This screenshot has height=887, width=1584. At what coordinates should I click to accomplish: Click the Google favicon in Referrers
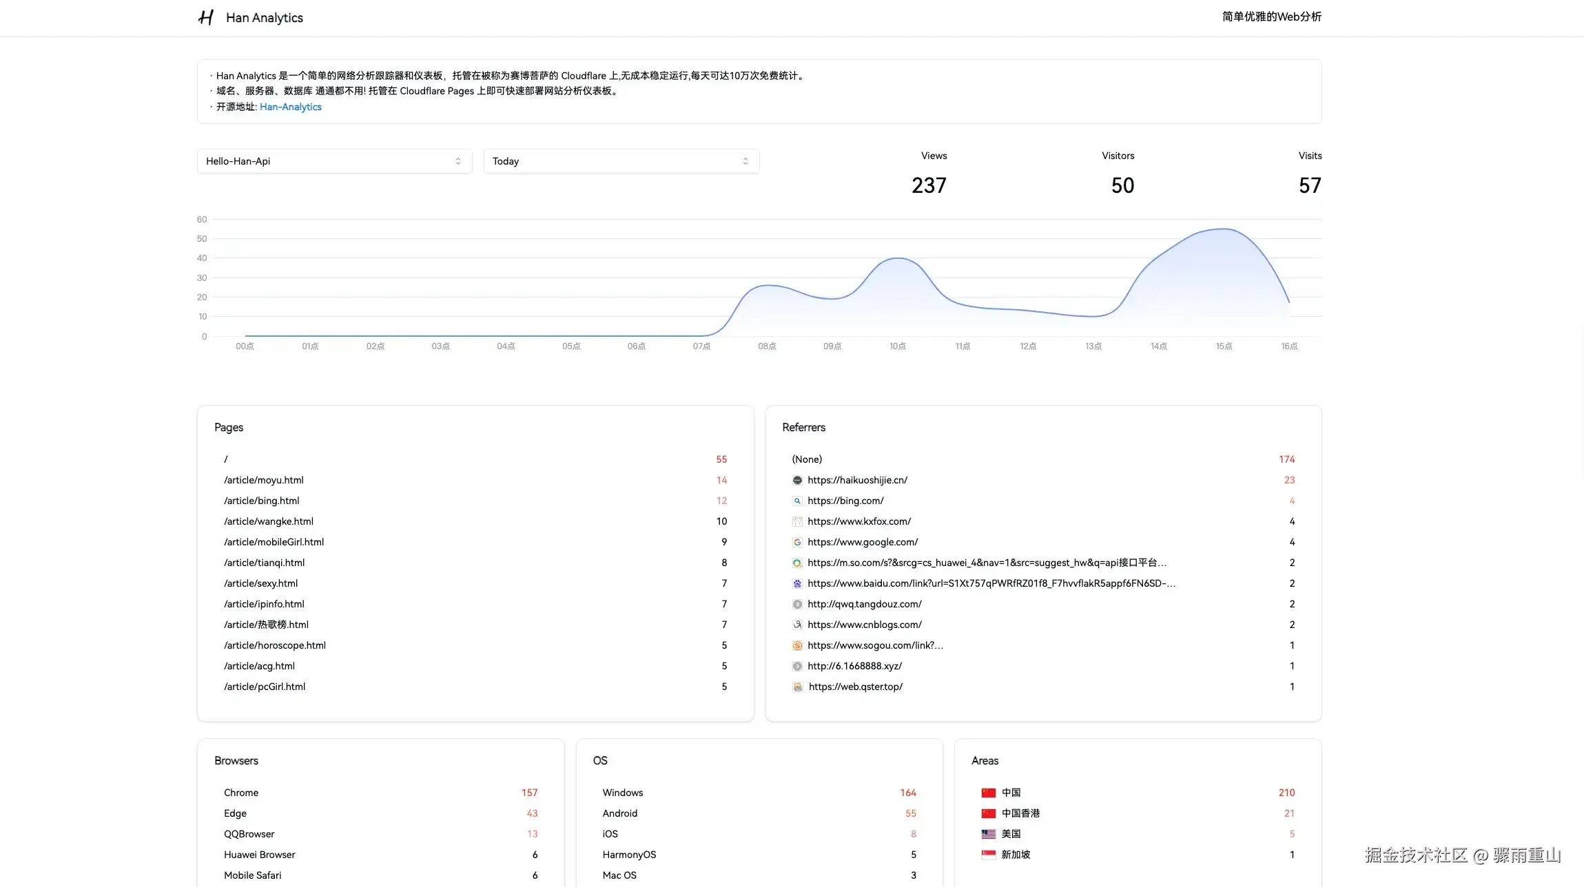click(797, 542)
